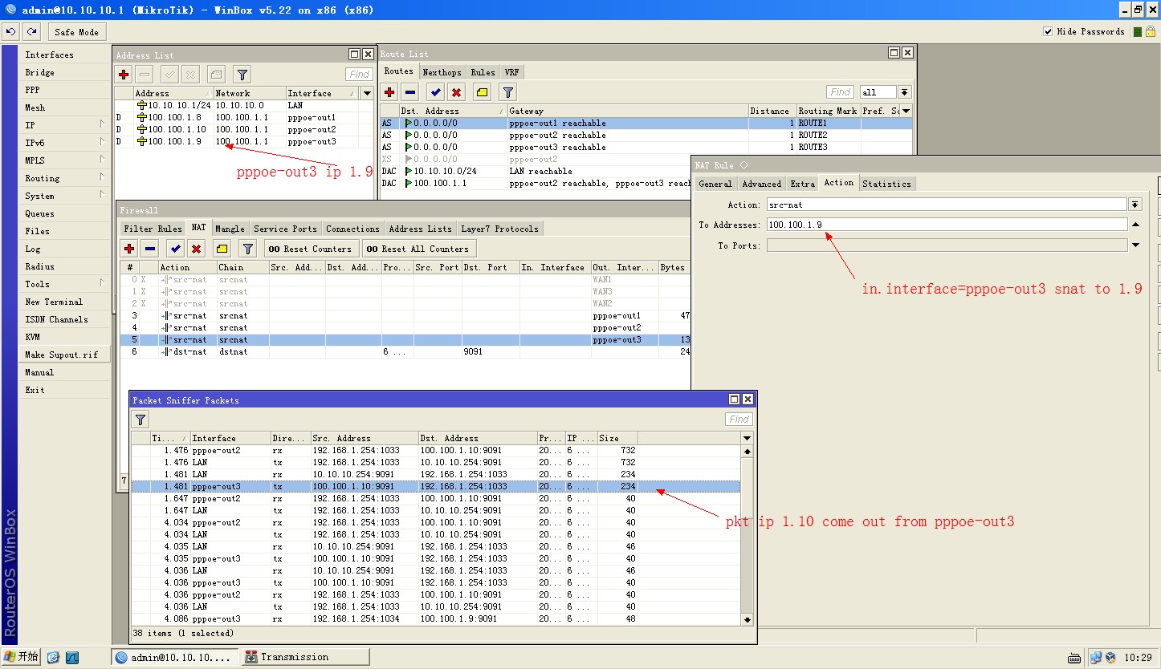Click yellow comment icon in Firewall toolbar
The width and height of the screenshot is (1161, 669).
(222, 249)
